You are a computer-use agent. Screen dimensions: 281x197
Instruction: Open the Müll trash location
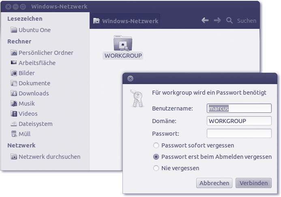pos(24,134)
